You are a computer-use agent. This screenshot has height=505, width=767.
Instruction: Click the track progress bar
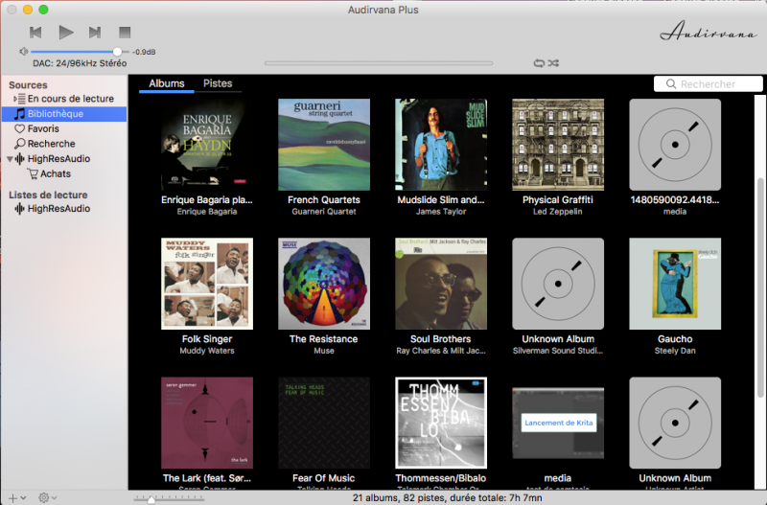[x=379, y=63]
